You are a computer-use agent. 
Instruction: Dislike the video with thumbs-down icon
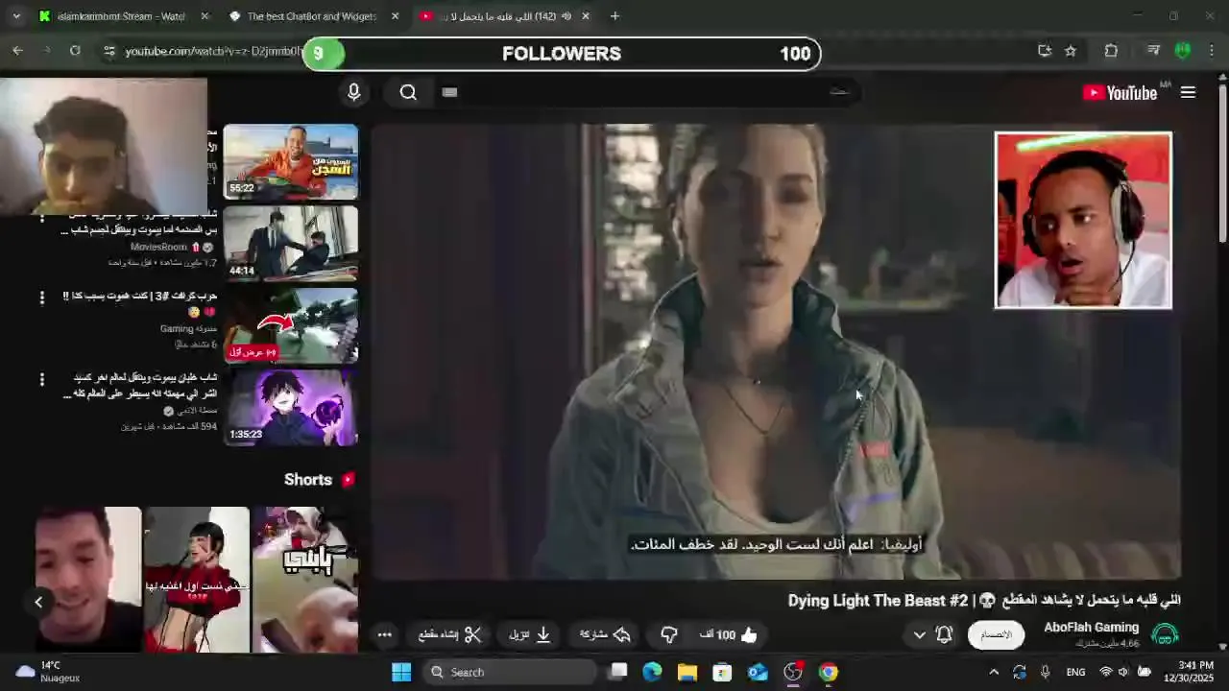pyautogui.click(x=669, y=634)
